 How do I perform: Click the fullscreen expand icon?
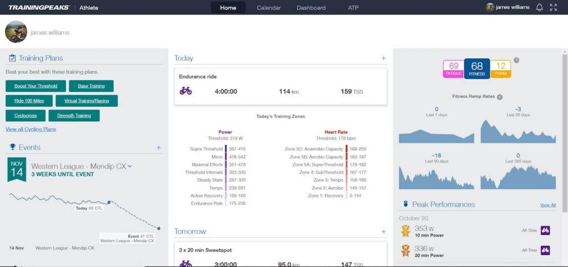coord(553,8)
